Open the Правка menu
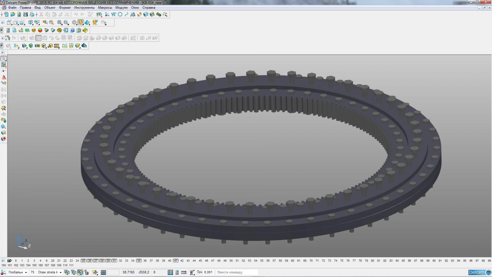 coord(25,7)
